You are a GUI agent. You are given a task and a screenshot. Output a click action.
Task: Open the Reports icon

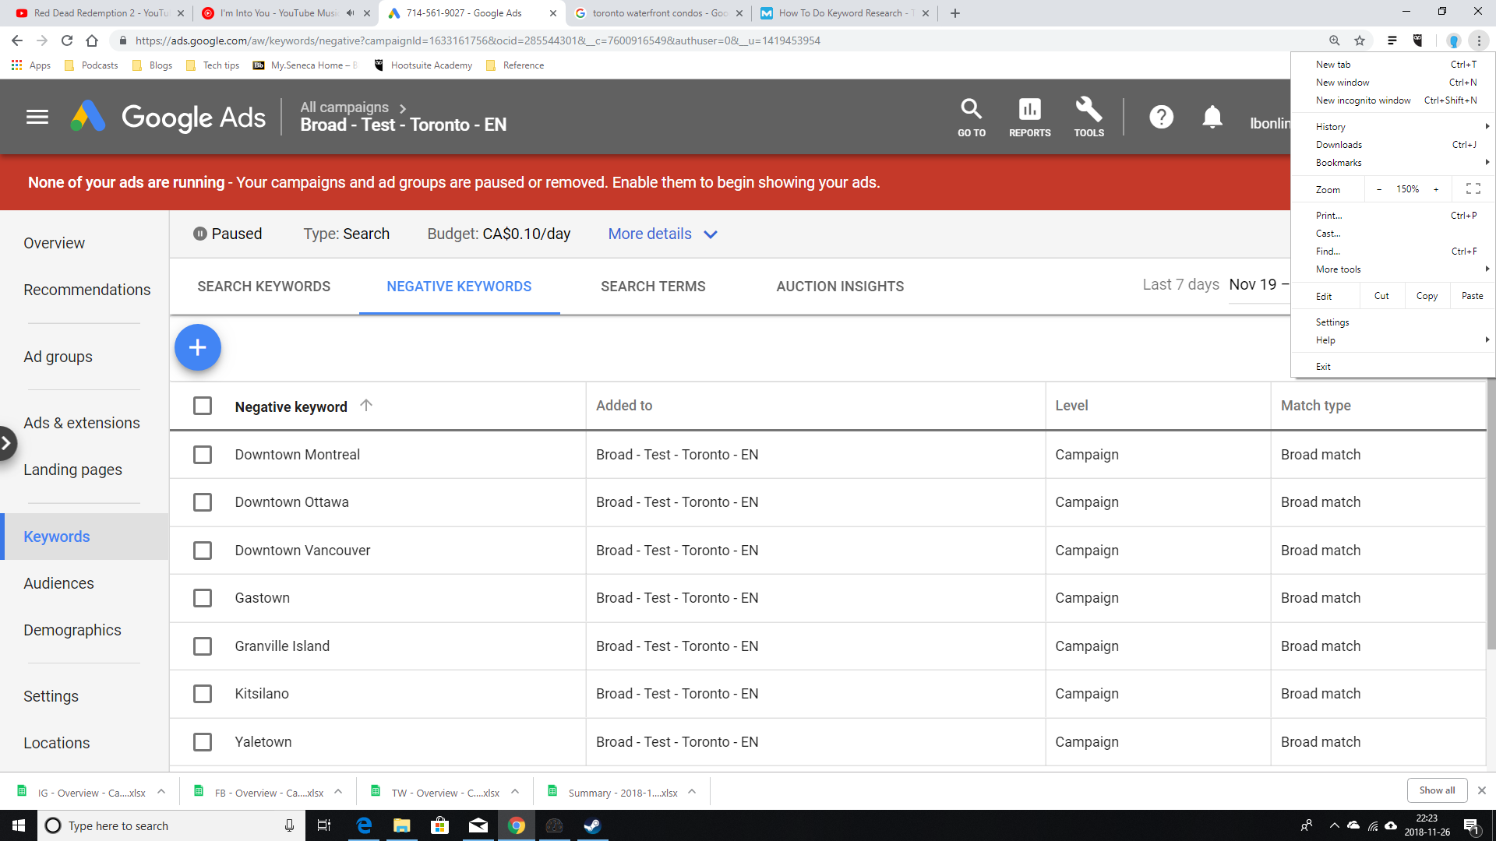[1029, 117]
